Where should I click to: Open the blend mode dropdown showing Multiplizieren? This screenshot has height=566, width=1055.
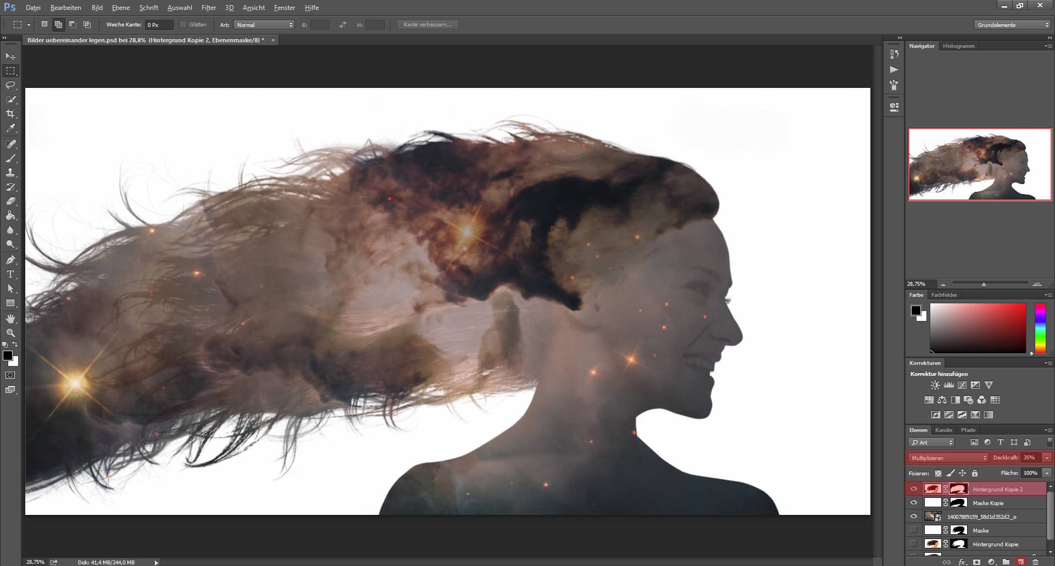pyautogui.click(x=947, y=457)
